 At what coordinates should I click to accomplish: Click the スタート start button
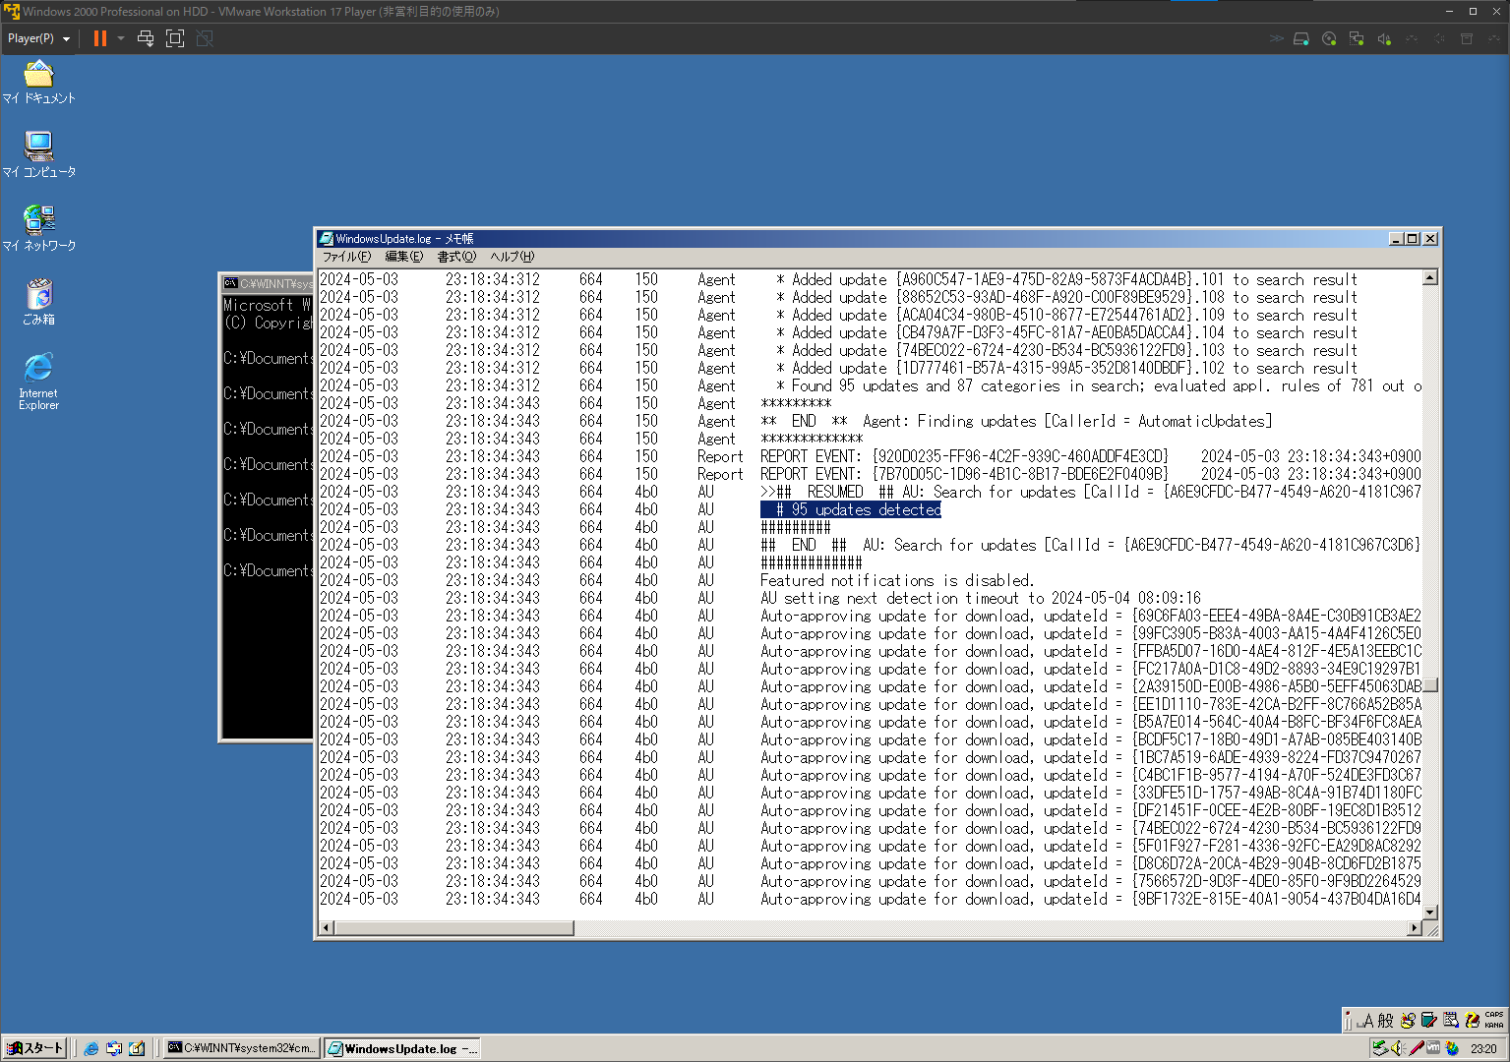[x=35, y=1048]
